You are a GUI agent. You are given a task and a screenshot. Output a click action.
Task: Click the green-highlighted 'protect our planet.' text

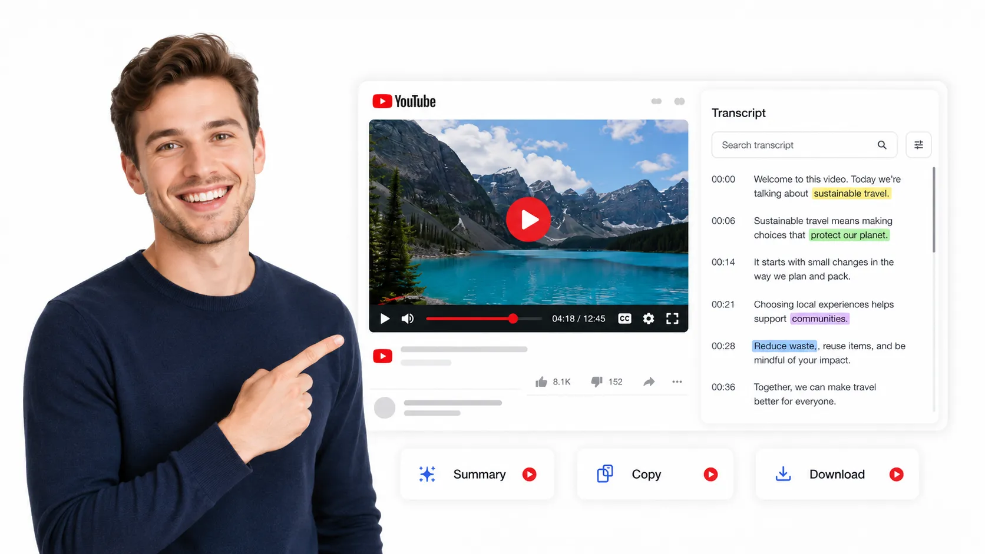click(x=849, y=235)
